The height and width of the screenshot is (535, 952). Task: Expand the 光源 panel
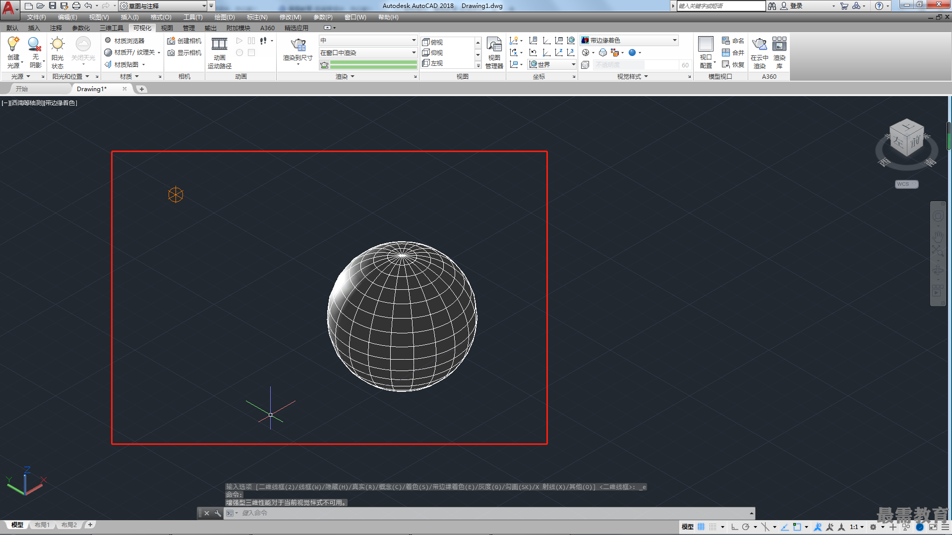[x=21, y=76]
